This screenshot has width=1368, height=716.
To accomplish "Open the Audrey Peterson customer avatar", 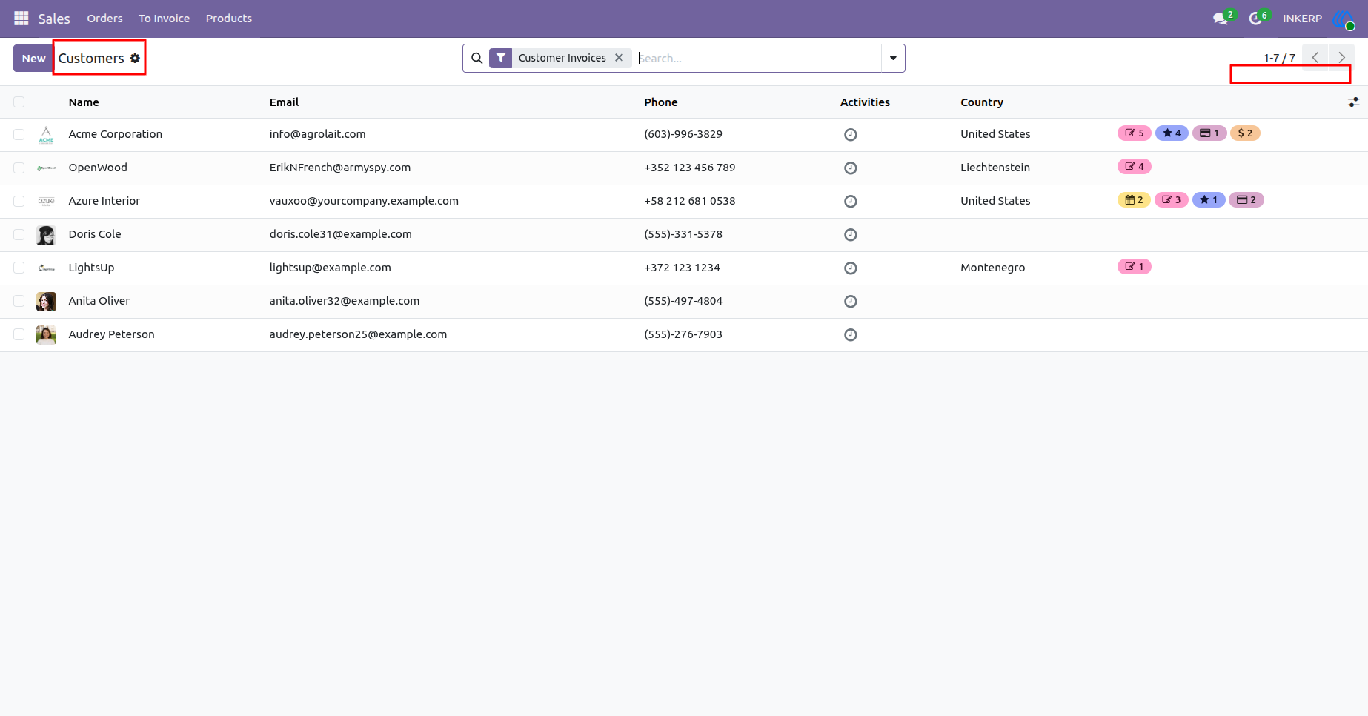I will (46, 334).
